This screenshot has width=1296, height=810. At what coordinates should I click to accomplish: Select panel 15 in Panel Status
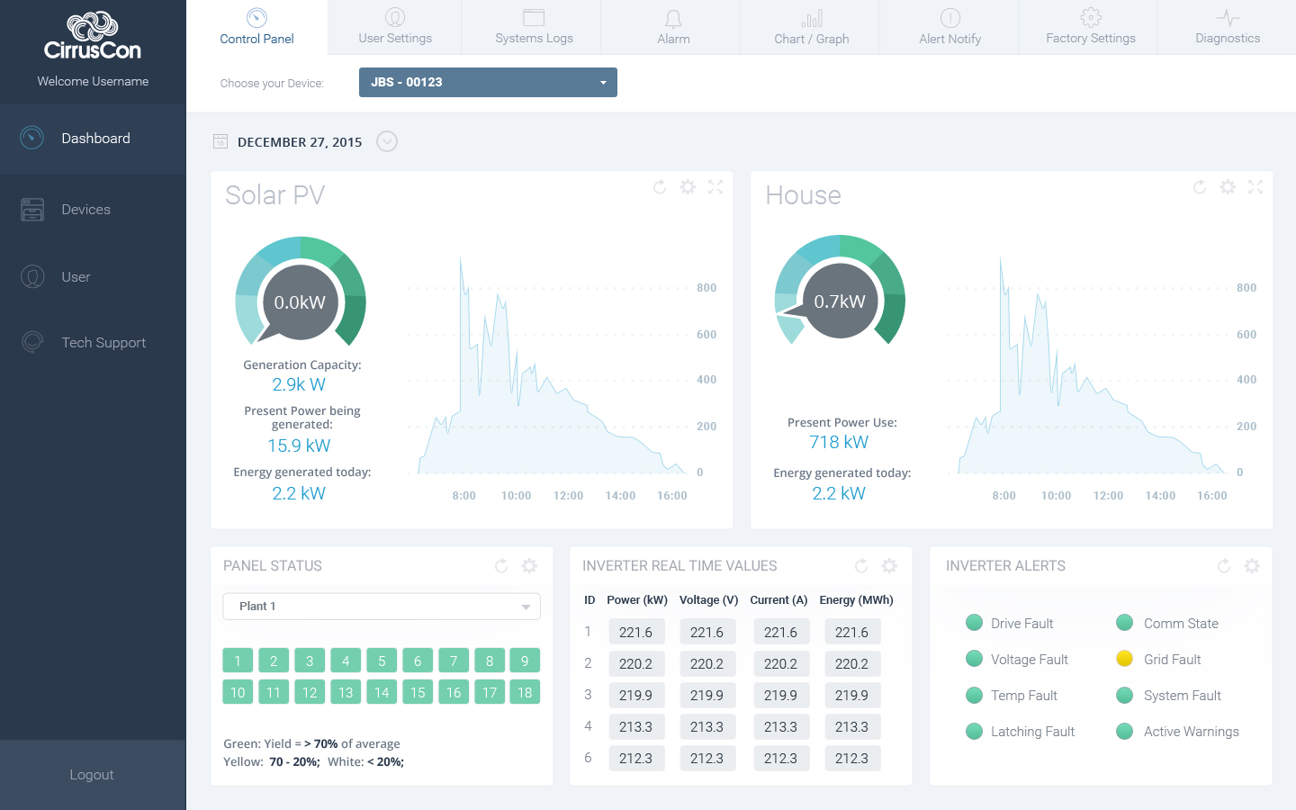[x=418, y=691]
